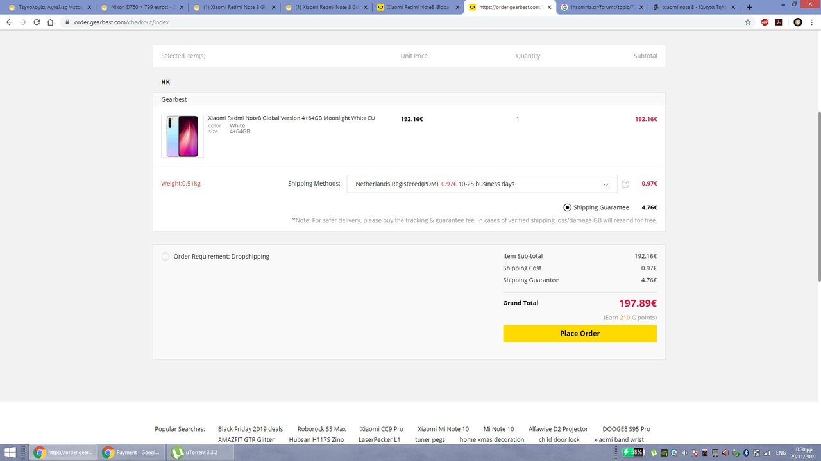Toggle the Shipping Guarantee option

click(x=567, y=207)
